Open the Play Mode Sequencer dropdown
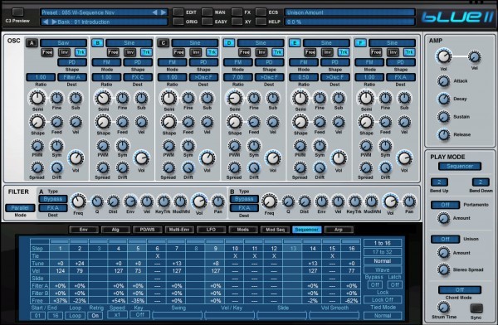498x325 pixels. [x=460, y=167]
